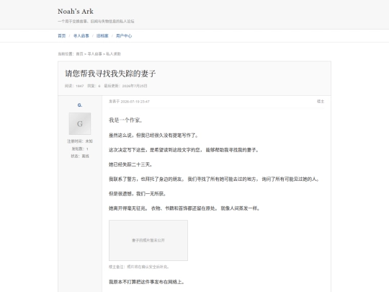Click the line starting 她离开得毫无征兆
Image resolution: width=389 pixels, height=292 pixels.
pyautogui.click(x=184, y=208)
